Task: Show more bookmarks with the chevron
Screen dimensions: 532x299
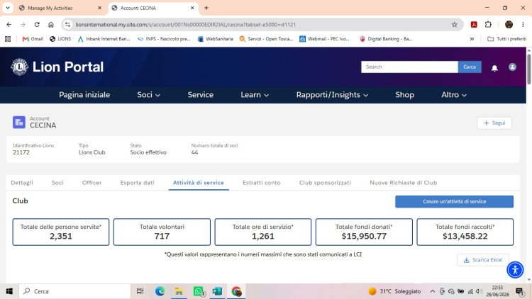Action: (472, 39)
